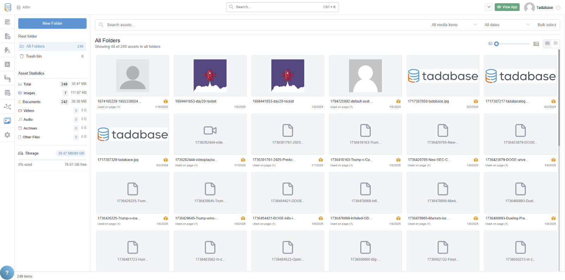The width and height of the screenshot is (565, 280).
Task: Open the ellipsis menu next to Tadabase username
Action: 558,7
